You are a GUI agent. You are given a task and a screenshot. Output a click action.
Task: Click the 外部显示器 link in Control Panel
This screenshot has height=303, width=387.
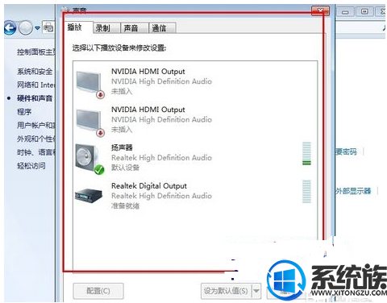(354, 191)
